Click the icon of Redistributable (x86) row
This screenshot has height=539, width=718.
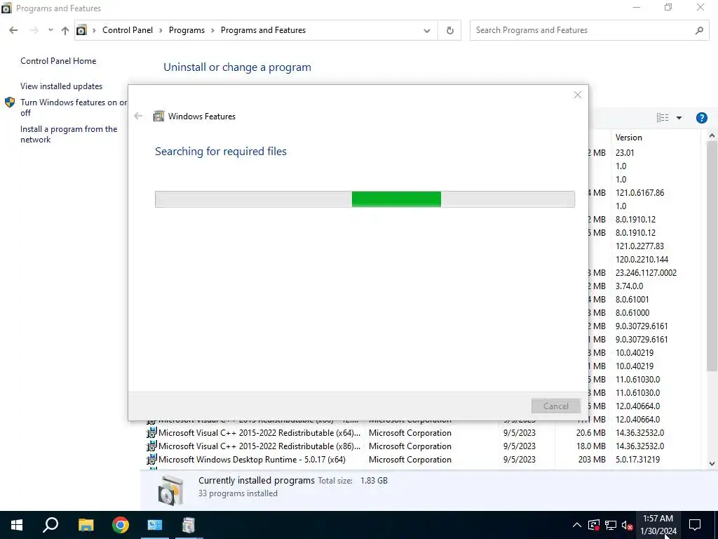(x=151, y=446)
